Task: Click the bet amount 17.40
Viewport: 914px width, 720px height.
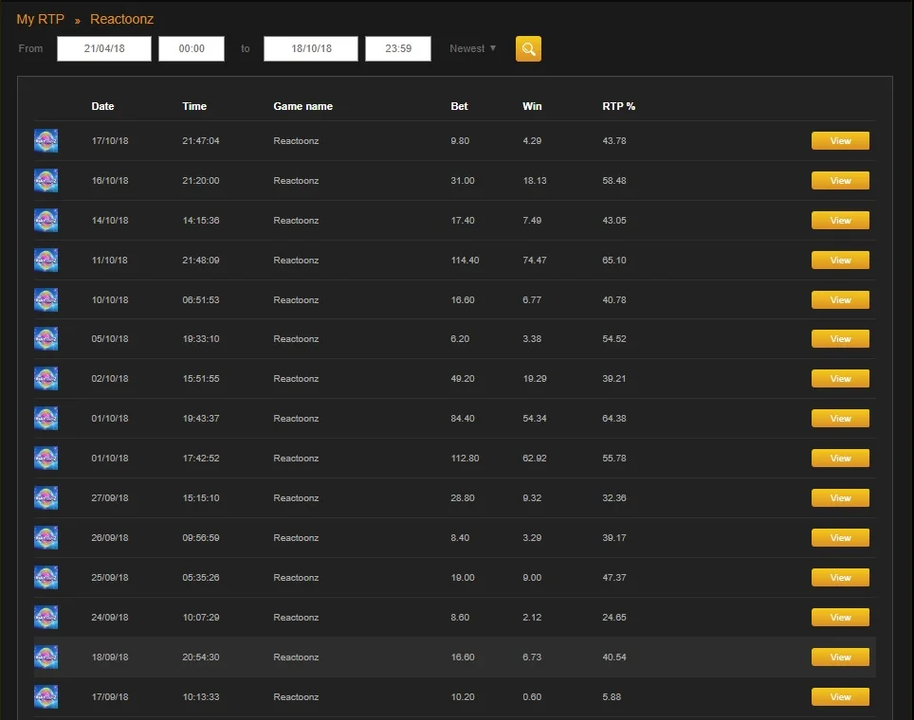Action: tap(463, 220)
